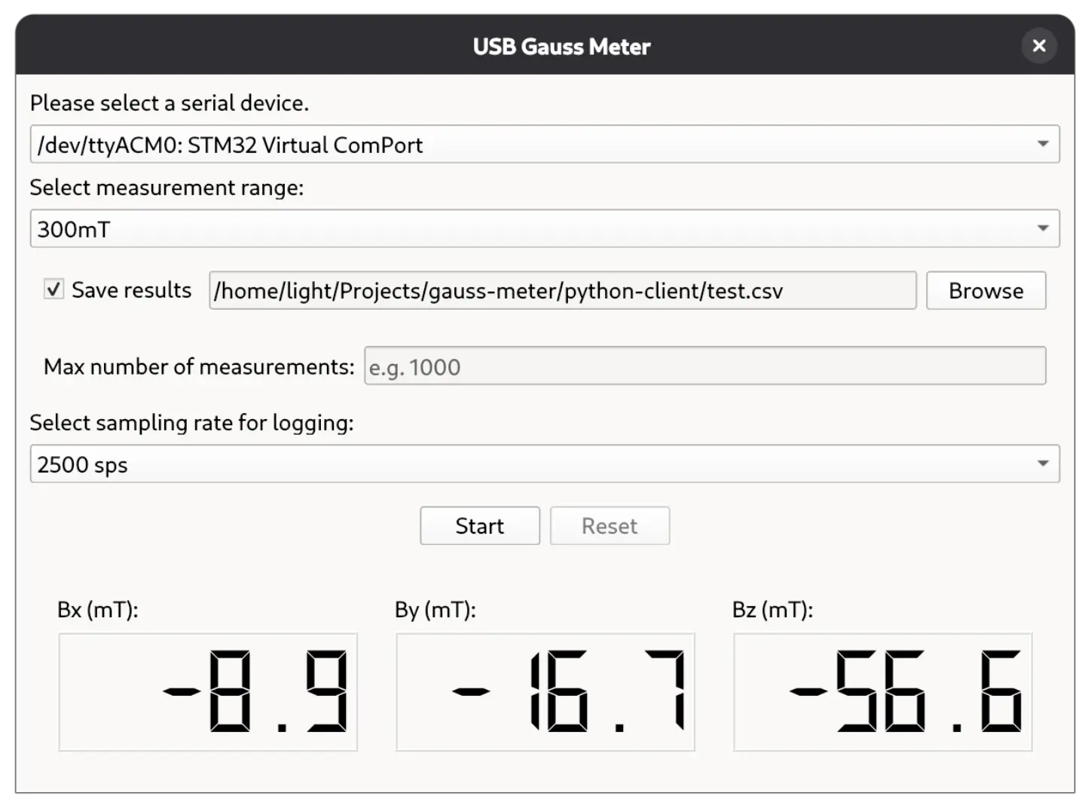Click the "Bx (mT)" label text
This screenshot has width=1091, height=808.
click(98, 610)
